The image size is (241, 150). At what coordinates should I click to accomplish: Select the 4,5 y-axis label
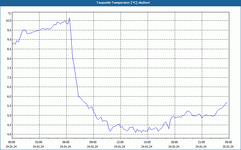tap(9, 125)
